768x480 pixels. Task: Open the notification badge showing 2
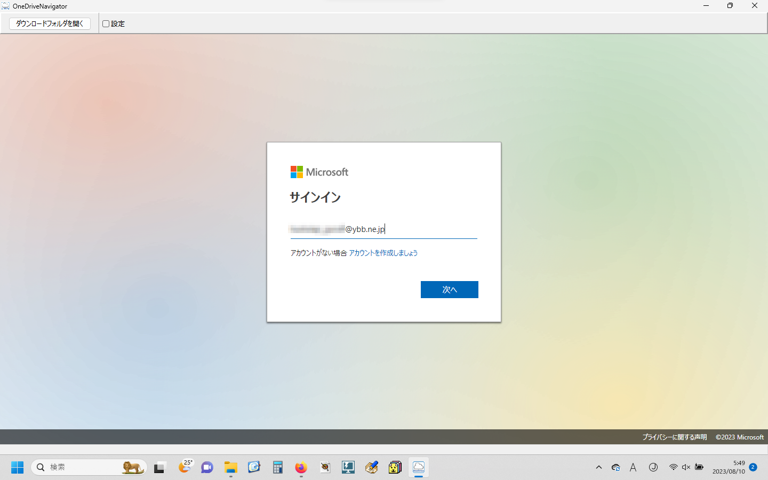click(x=753, y=467)
